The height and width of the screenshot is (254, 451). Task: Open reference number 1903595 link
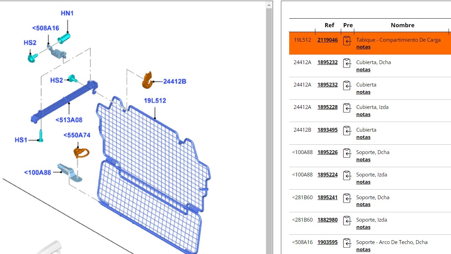click(x=327, y=242)
